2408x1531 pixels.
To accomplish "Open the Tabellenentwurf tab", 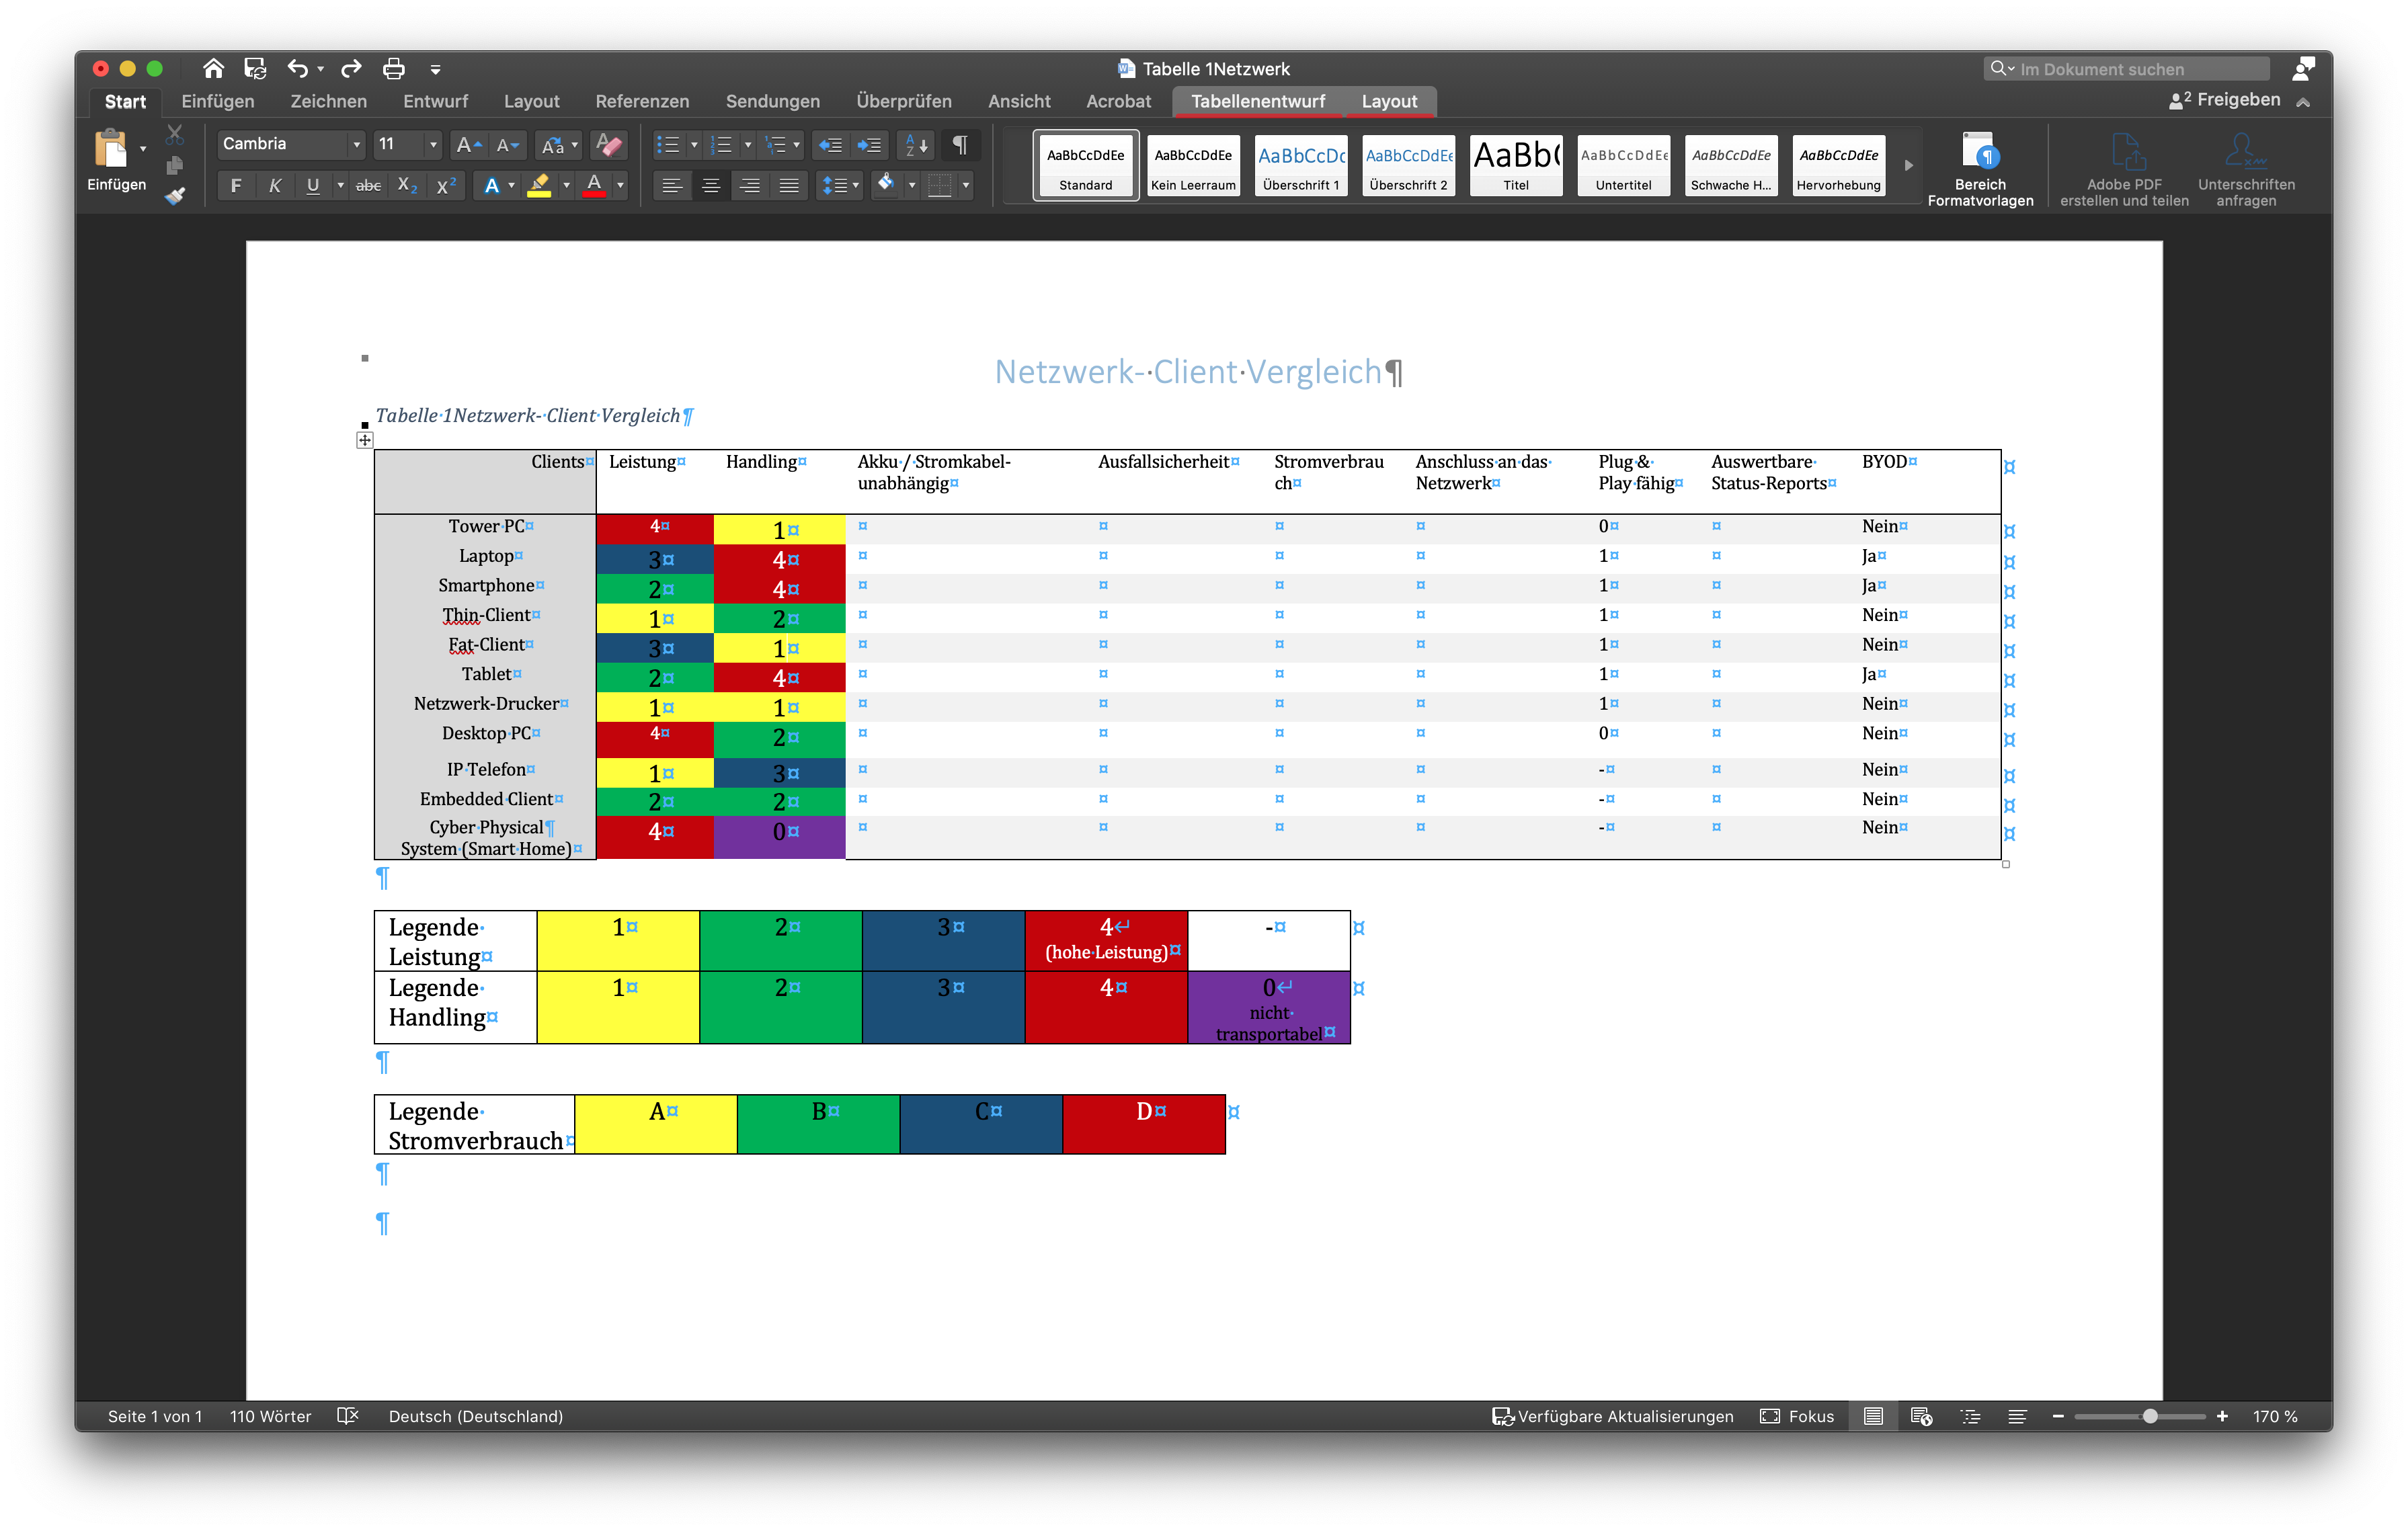I will (1257, 101).
